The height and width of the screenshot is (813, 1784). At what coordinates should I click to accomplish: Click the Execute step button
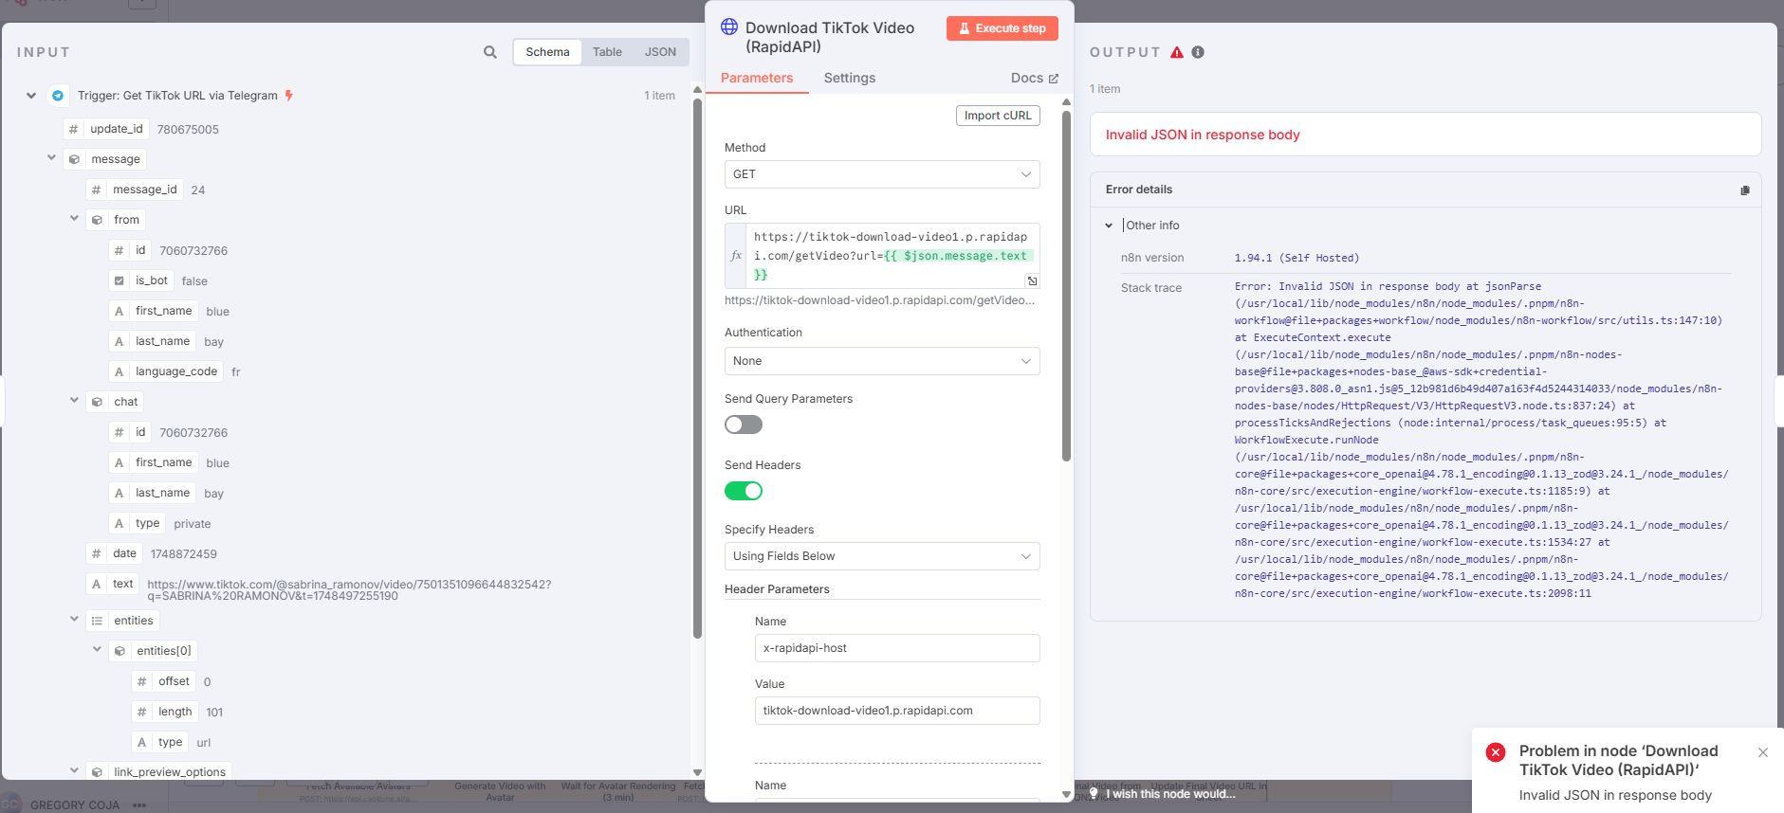click(x=1002, y=28)
